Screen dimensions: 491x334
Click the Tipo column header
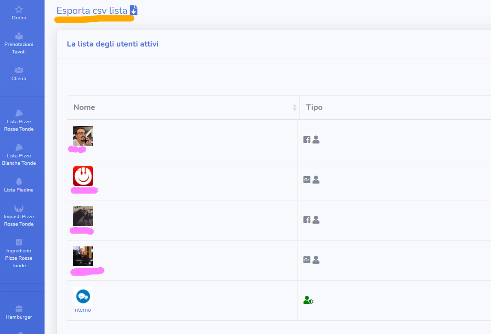[314, 107]
